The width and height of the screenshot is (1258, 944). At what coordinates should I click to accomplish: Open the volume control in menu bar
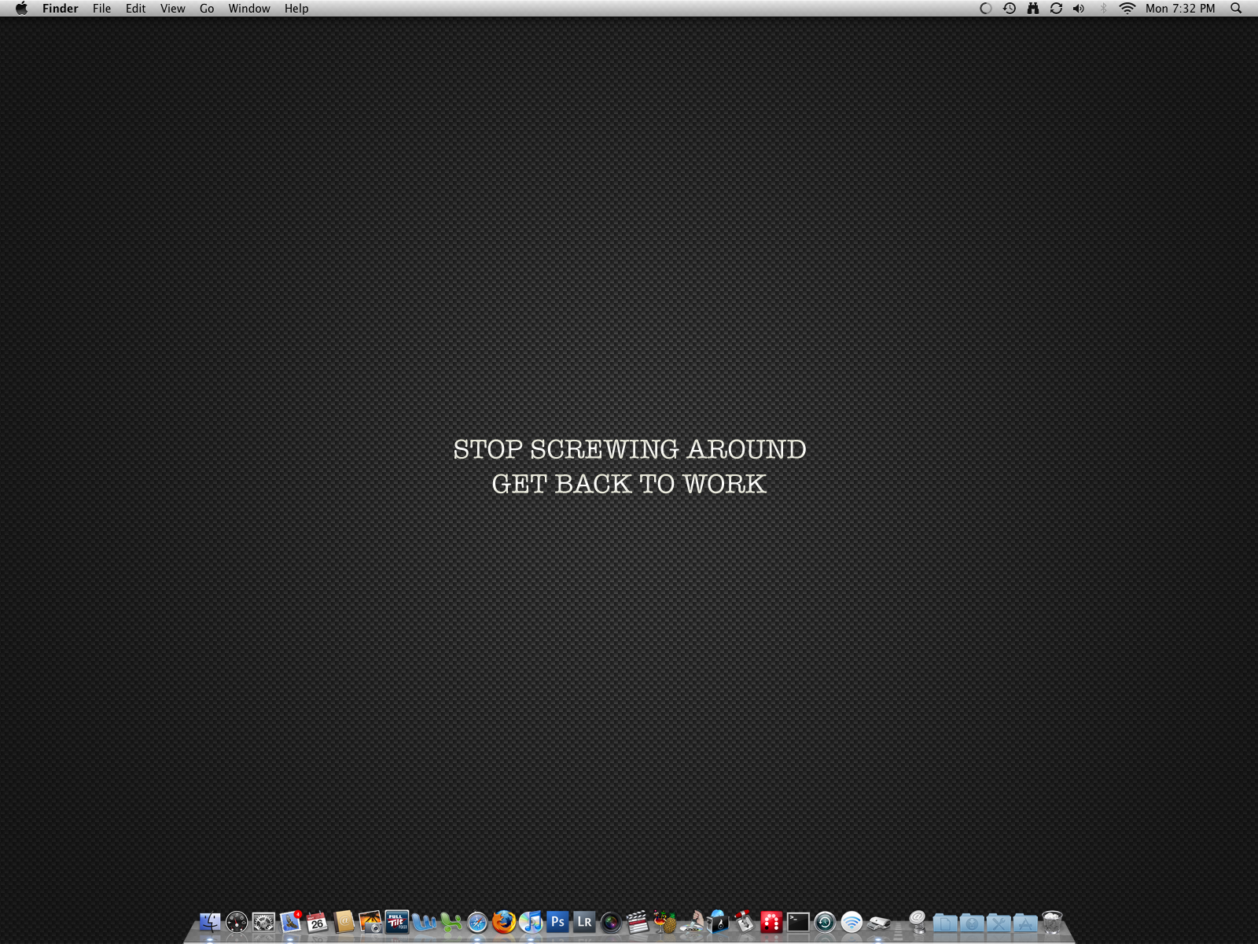click(x=1079, y=9)
